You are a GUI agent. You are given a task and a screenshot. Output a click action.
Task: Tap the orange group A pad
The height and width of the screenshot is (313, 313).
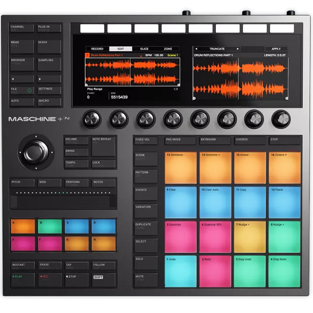23,226
